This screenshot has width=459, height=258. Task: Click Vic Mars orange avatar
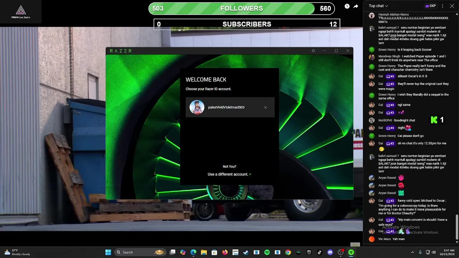click(372, 239)
